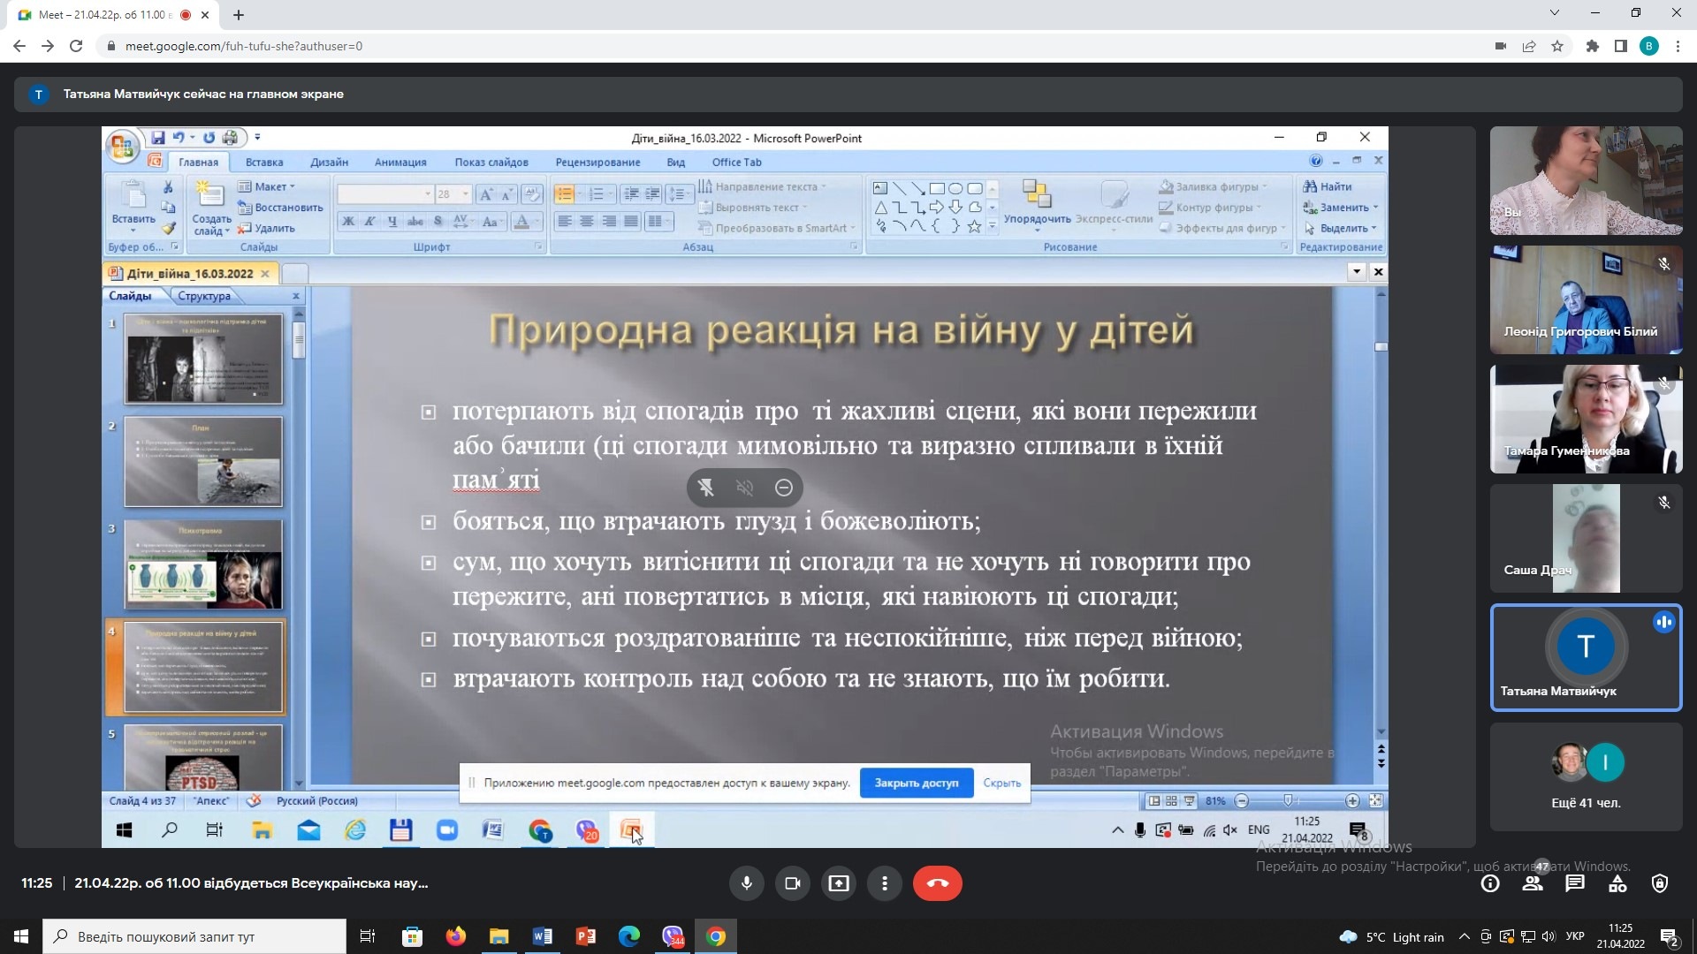Click the Present now screen-share icon

[x=838, y=883]
